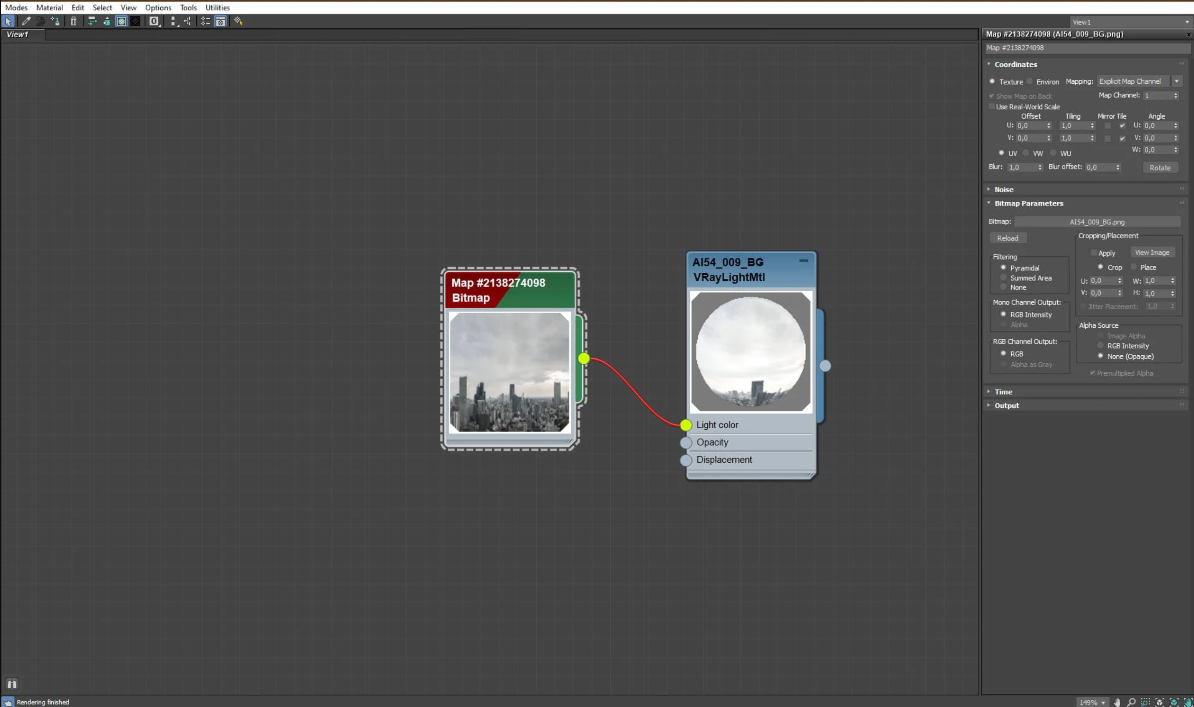1194x707 pixels.
Task: Toggle Show Background in Preview icon
Action: tap(135, 21)
